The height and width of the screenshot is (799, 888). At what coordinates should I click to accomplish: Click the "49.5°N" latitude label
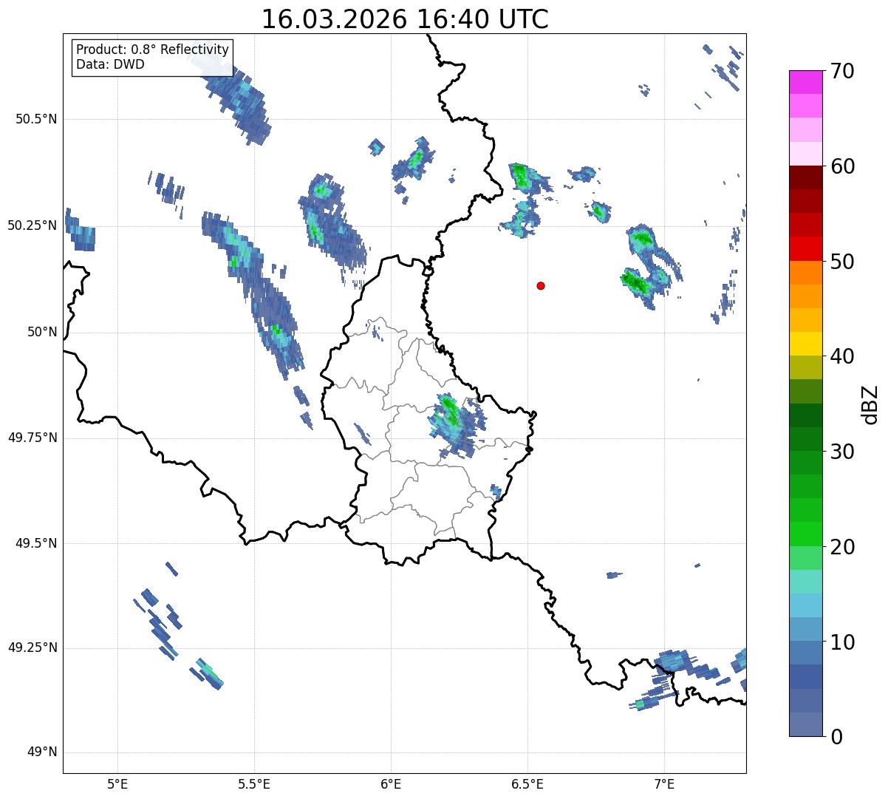pos(37,543)
